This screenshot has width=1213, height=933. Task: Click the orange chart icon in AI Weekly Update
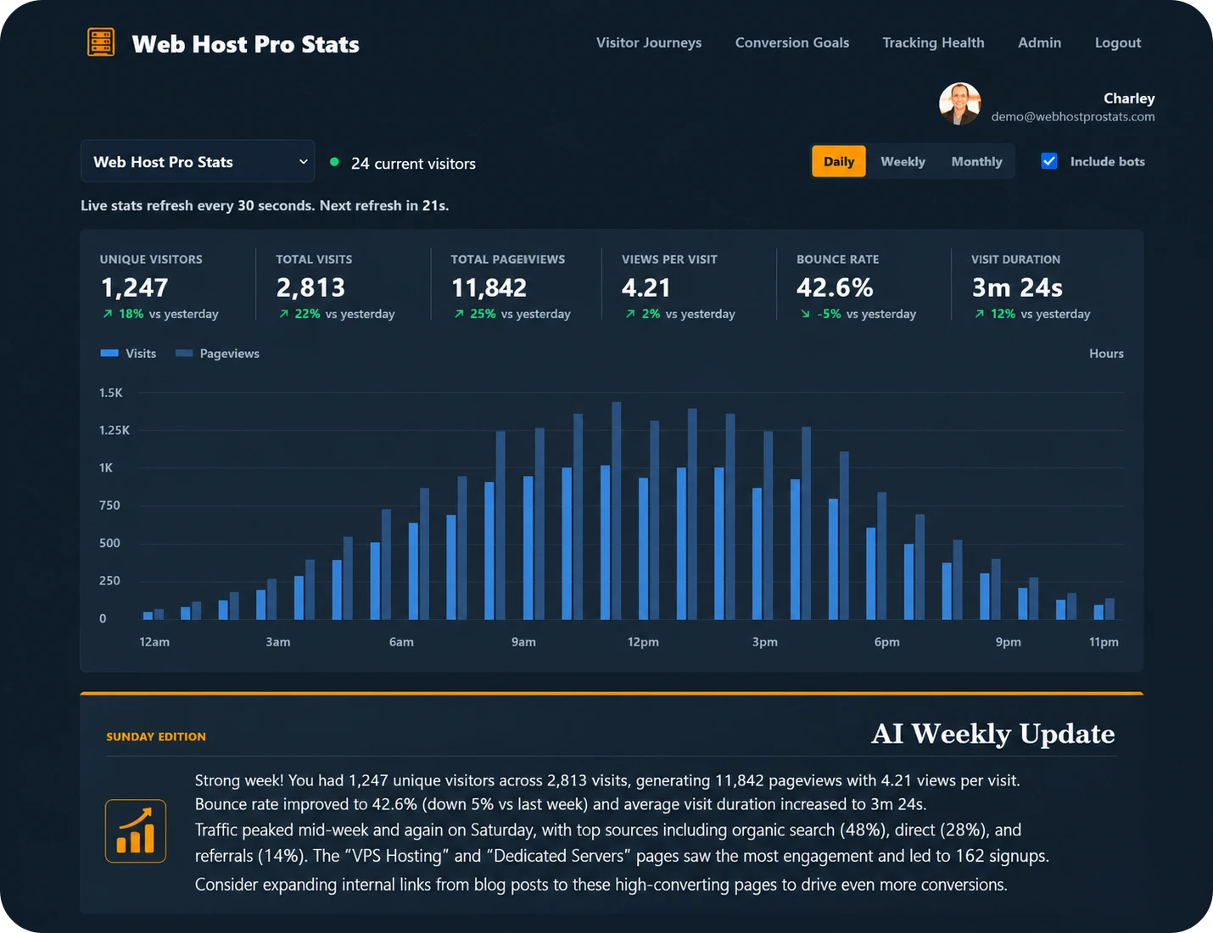(x=136, y=831)
